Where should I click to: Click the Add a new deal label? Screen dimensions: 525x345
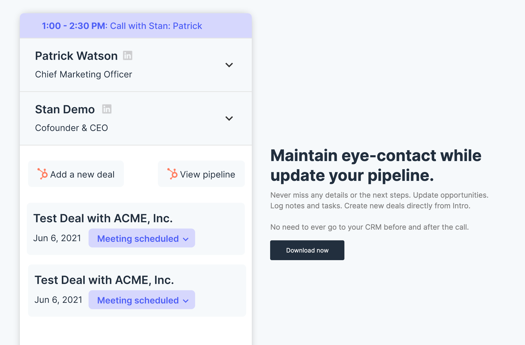coord(82,175)
